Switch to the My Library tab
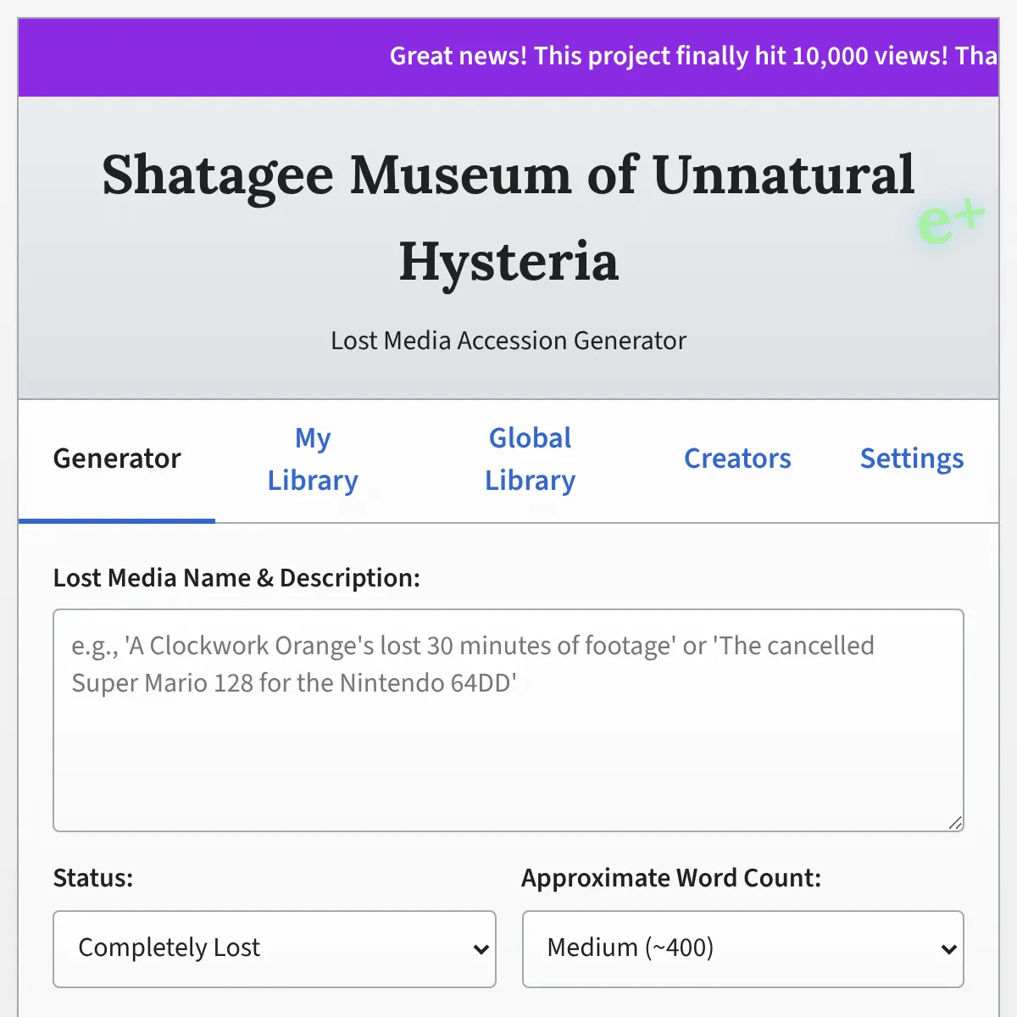Viewport: 1017px width, 1017px height. [313, 459]
